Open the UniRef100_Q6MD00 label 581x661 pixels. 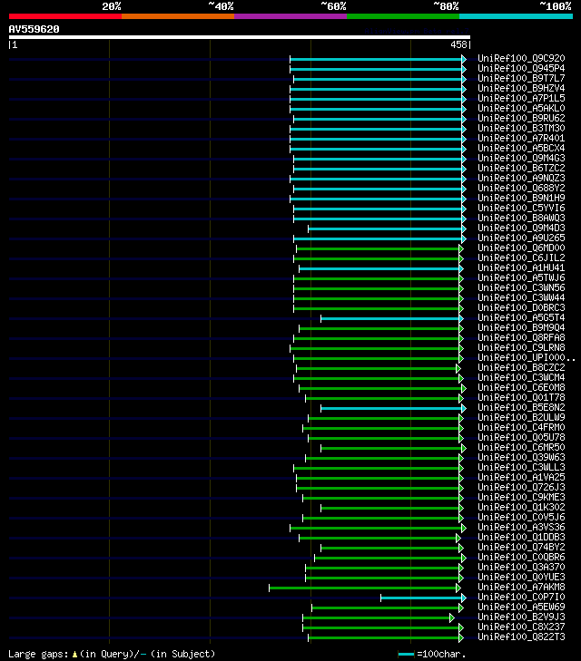pyautogui.click(x=521, y=248)
